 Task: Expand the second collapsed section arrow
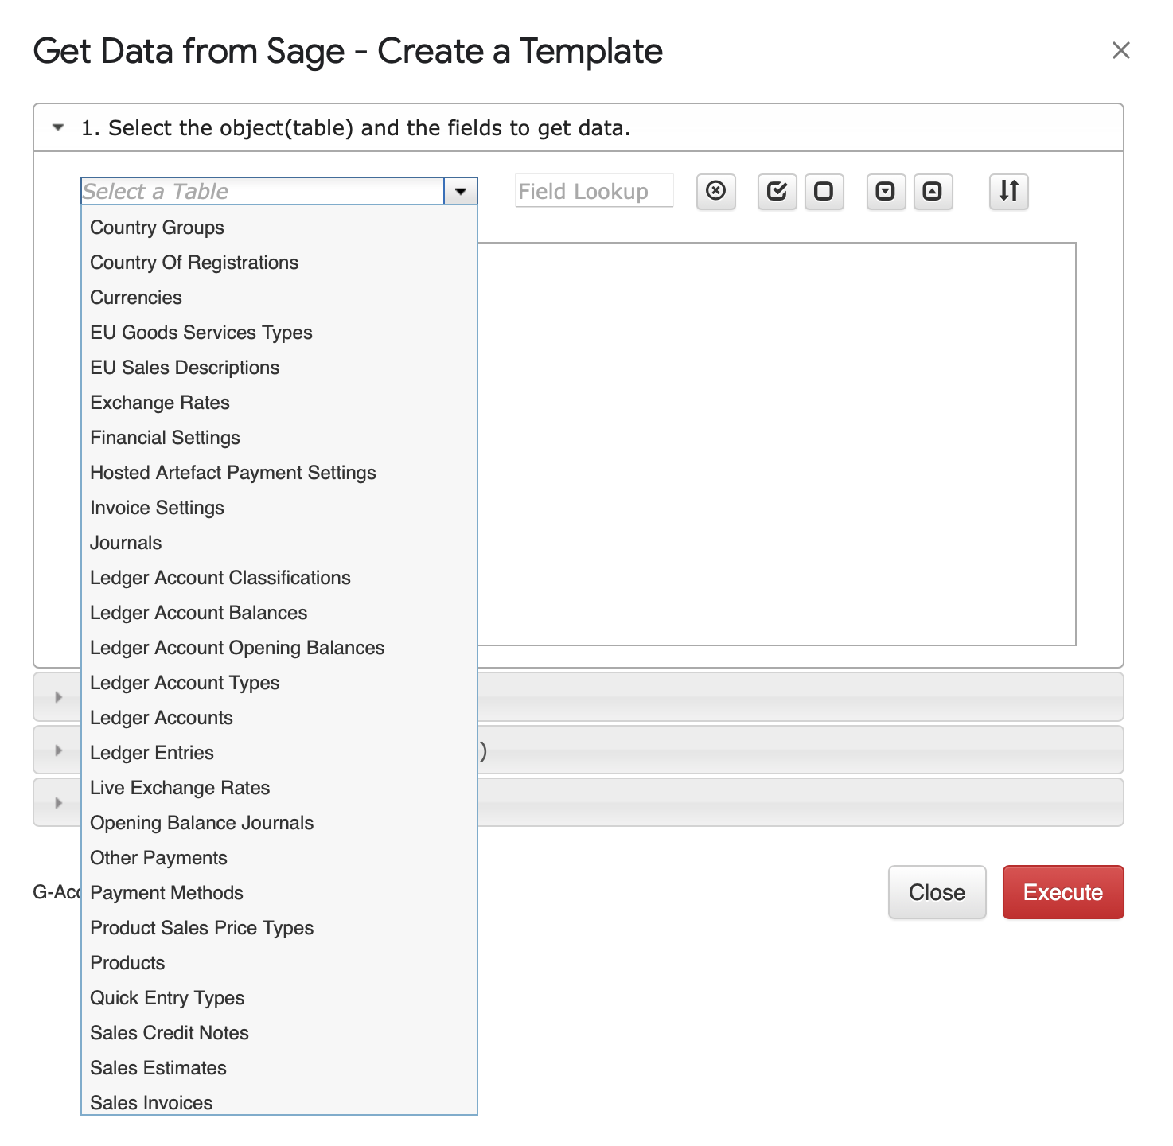coord(58,697)
